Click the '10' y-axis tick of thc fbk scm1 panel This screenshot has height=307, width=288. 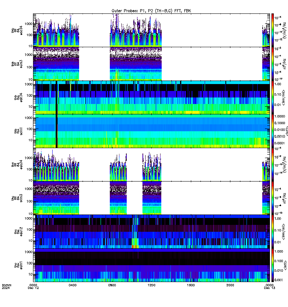[31, 274]
